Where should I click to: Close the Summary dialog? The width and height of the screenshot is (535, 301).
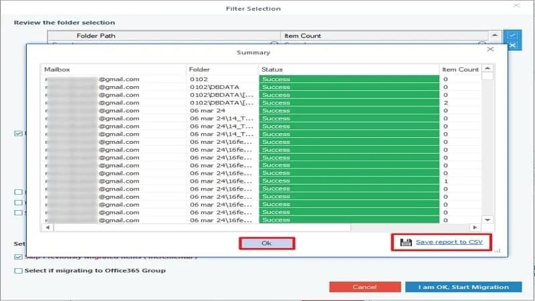click(490, 49)
